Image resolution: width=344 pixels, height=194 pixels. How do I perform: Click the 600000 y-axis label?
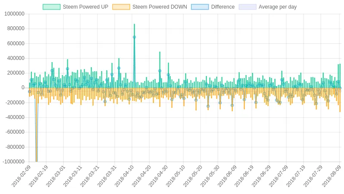coord(16,44)
